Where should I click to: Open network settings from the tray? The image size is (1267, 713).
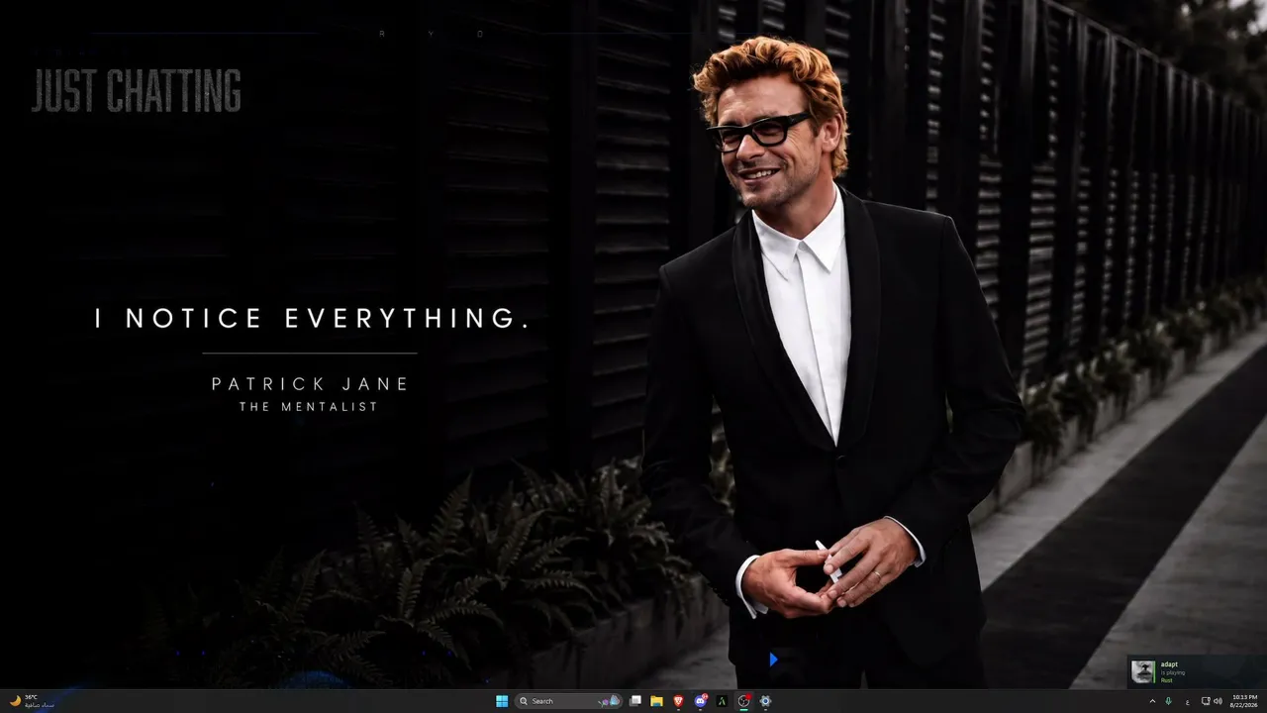pyautogui.click(x=1205, y=701)
